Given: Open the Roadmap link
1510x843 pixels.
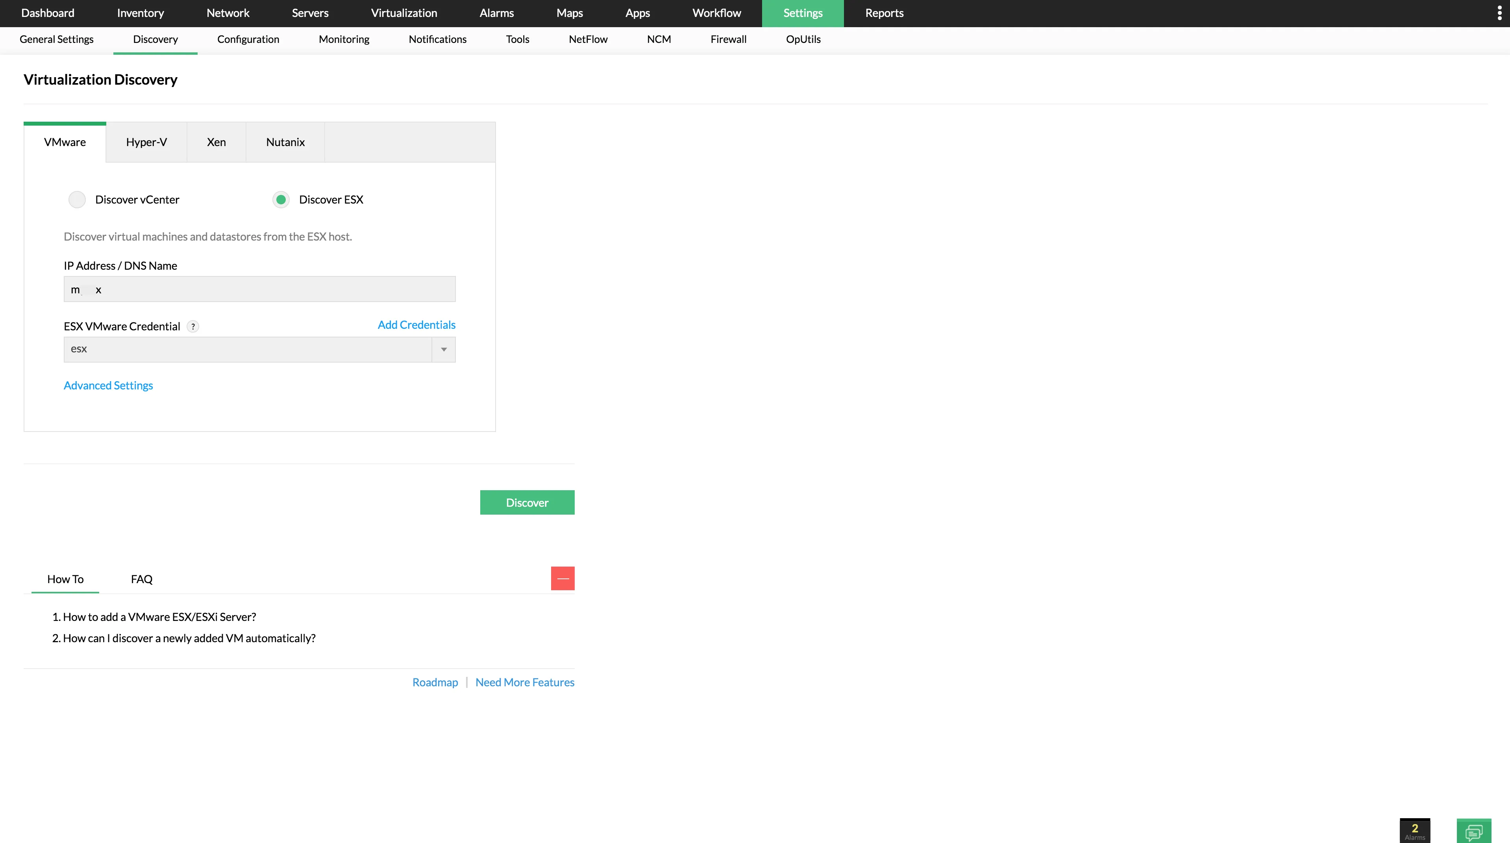Looking at the screenshot, I should [x=434, y=682].
